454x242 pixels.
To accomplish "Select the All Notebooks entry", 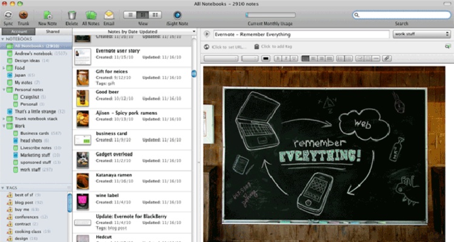I will 36,46.
